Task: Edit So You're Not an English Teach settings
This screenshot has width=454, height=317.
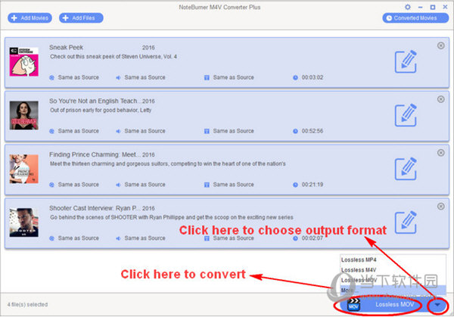Action: (406, 115)
